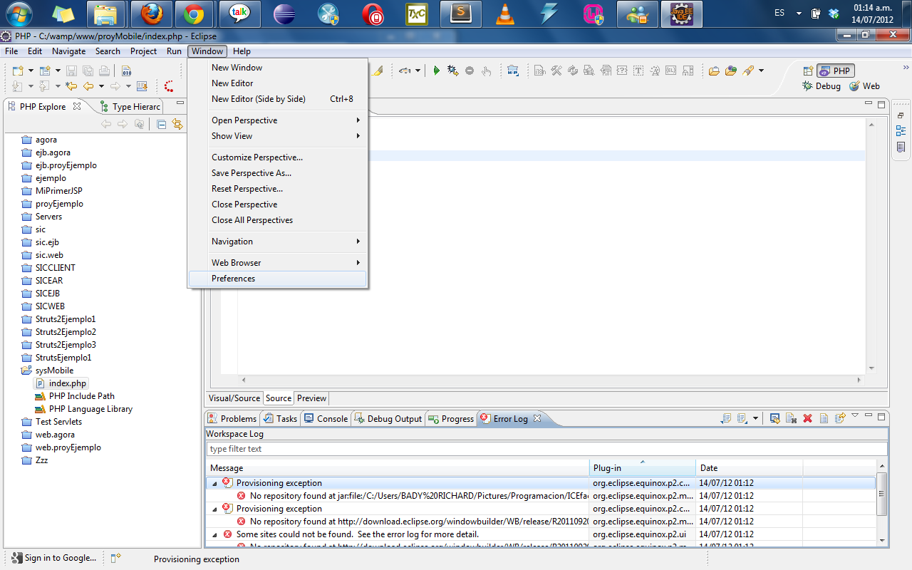The height and width of the screenshot is (570, 912).
Task: Expand the Show View submenu
Action: pyautogui.click(x=278, y=136)
